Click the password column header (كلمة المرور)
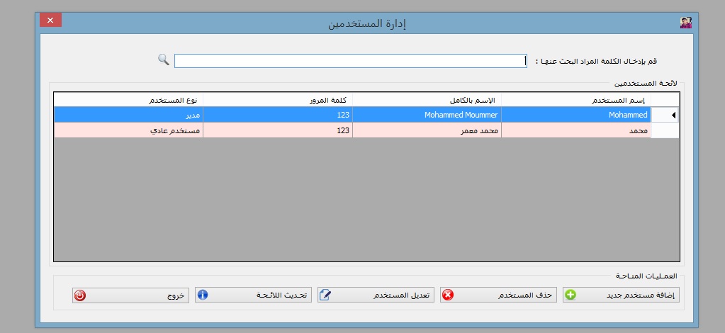Image resolution: width=725 pixels, height=333 pixels. [277, 100]
